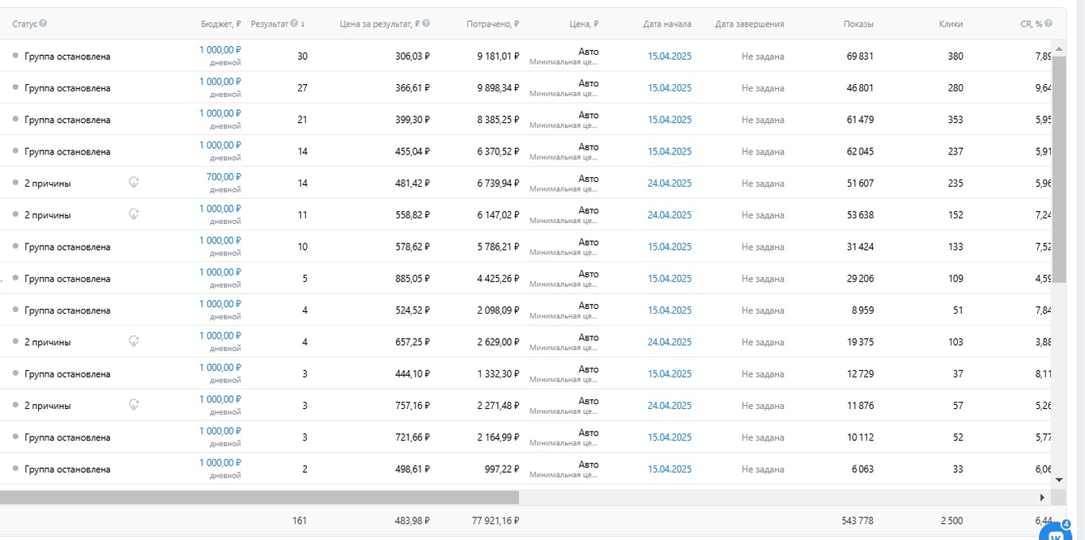Click the horizontal scrollbar thumb

click(x=259, y=497)
